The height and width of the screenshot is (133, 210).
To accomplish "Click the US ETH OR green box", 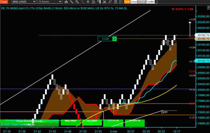I will tap(114, 123).
